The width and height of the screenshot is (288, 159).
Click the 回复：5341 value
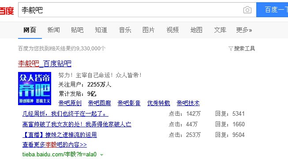coord(230,114)
